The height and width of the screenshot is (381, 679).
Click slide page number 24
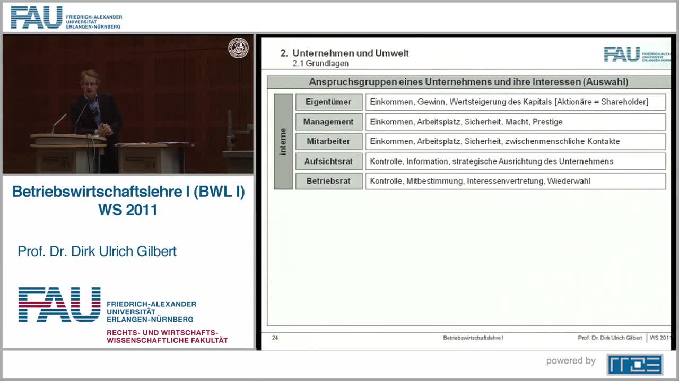(x=275, y=338)
